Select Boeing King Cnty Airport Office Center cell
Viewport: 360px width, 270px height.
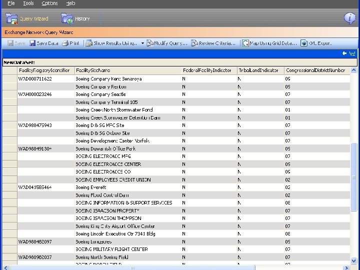click(128, 226)
